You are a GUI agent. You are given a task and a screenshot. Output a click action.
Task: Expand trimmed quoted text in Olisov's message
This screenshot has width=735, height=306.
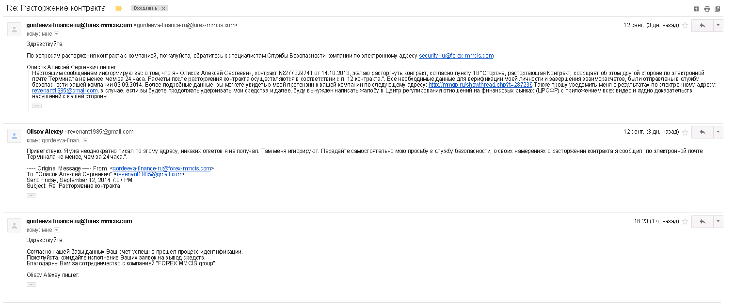32,195
